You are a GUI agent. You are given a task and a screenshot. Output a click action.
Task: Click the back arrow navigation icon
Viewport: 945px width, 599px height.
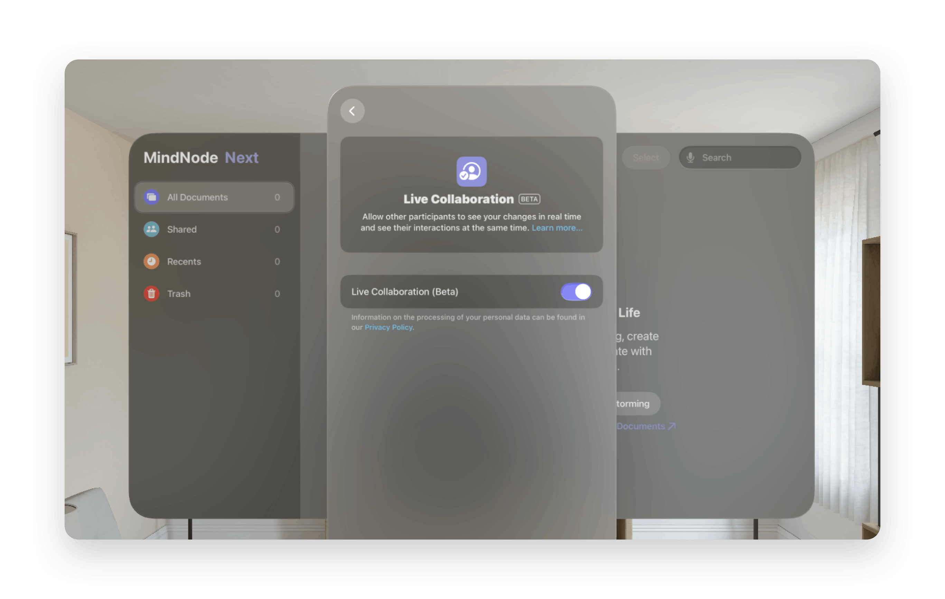pos(352,111)
